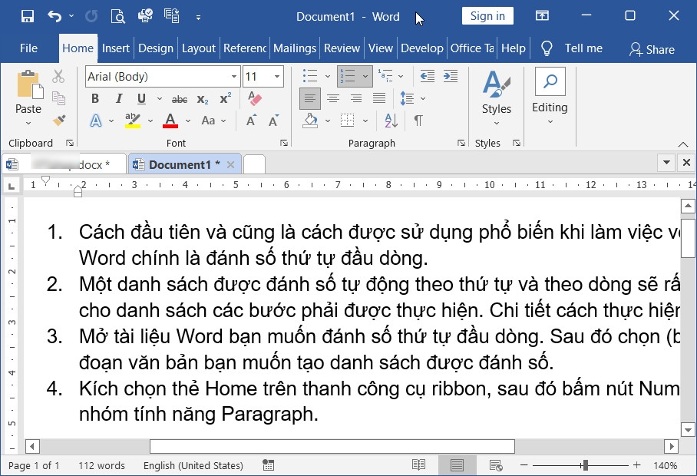Open the Tell me lightbulb search

coord(547,48)
